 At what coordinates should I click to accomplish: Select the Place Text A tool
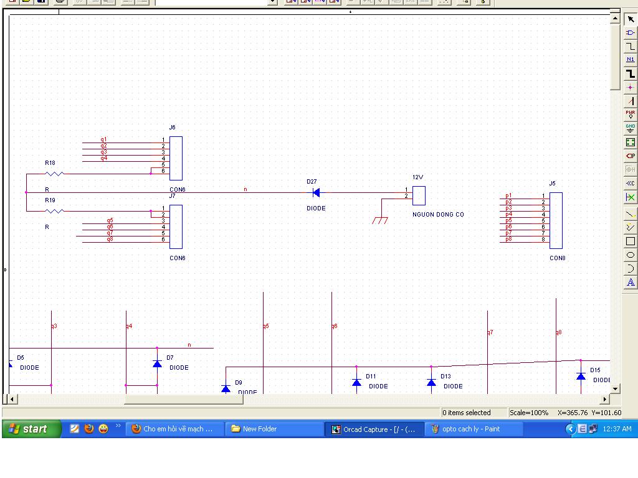click(x=631, y=282)
